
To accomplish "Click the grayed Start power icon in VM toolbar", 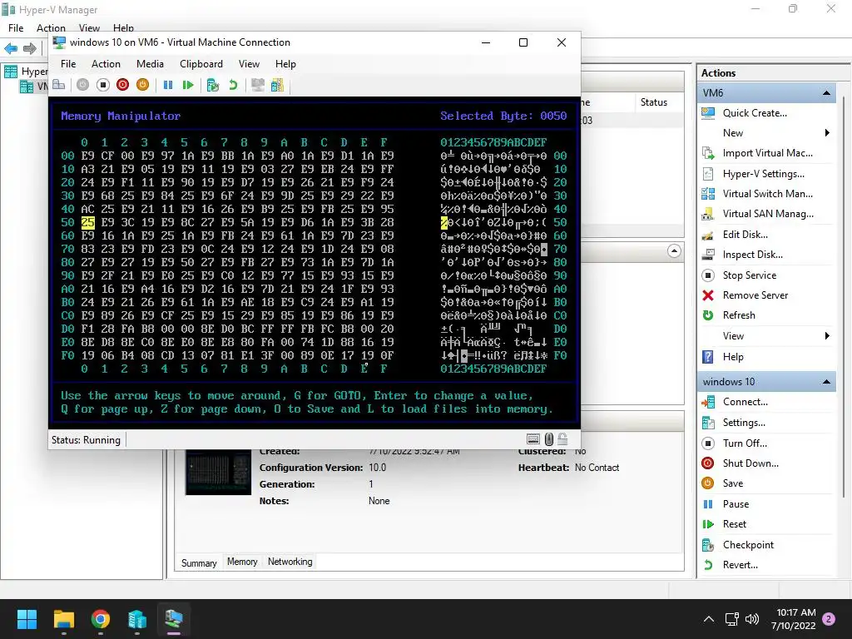I will point(82,85).
